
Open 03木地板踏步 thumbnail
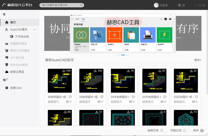tap(154, 81)
